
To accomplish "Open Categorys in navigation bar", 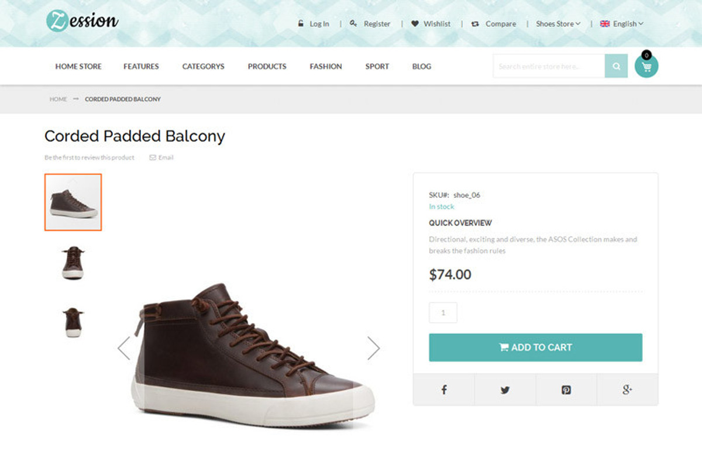I will [x=203, y=67].
